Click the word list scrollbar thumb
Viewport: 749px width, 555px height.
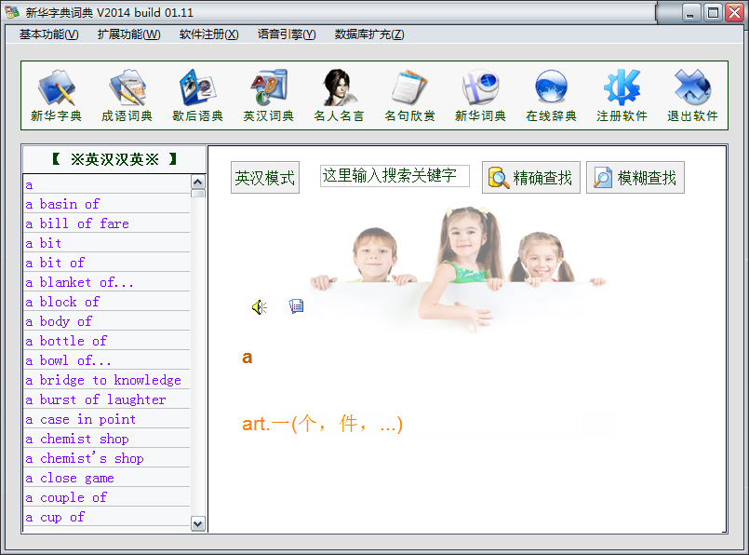pos(198,193)
